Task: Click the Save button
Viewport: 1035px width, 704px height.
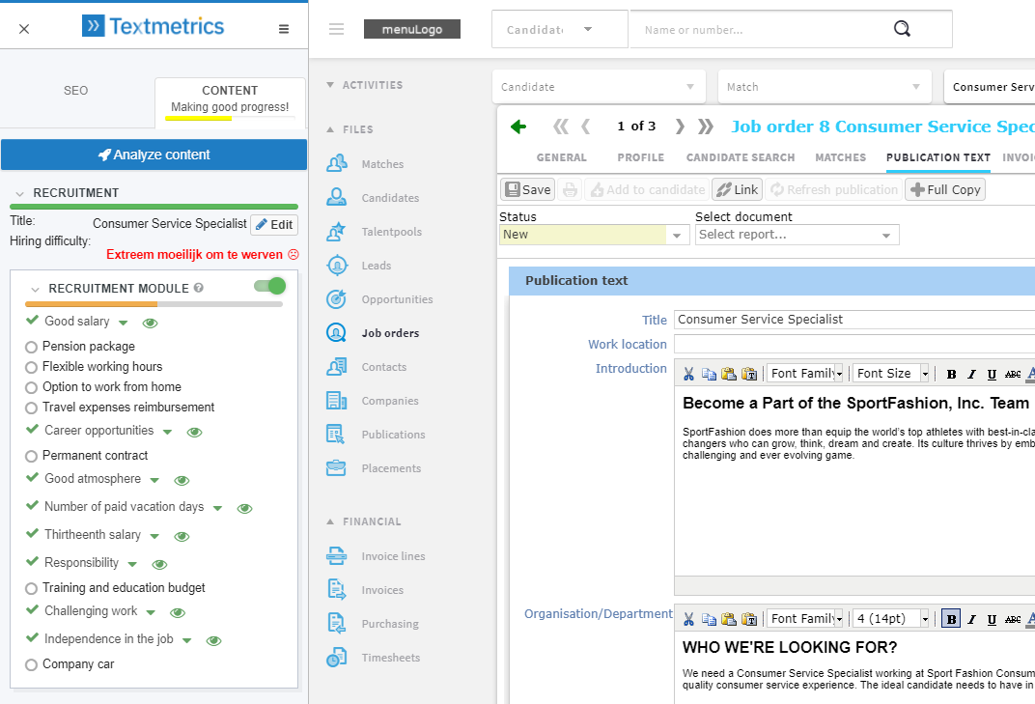Action: [x=528, y=190]
